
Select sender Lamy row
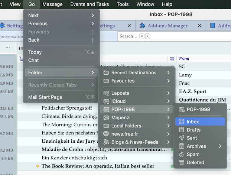pyautogui.click(x=185, y=75)
